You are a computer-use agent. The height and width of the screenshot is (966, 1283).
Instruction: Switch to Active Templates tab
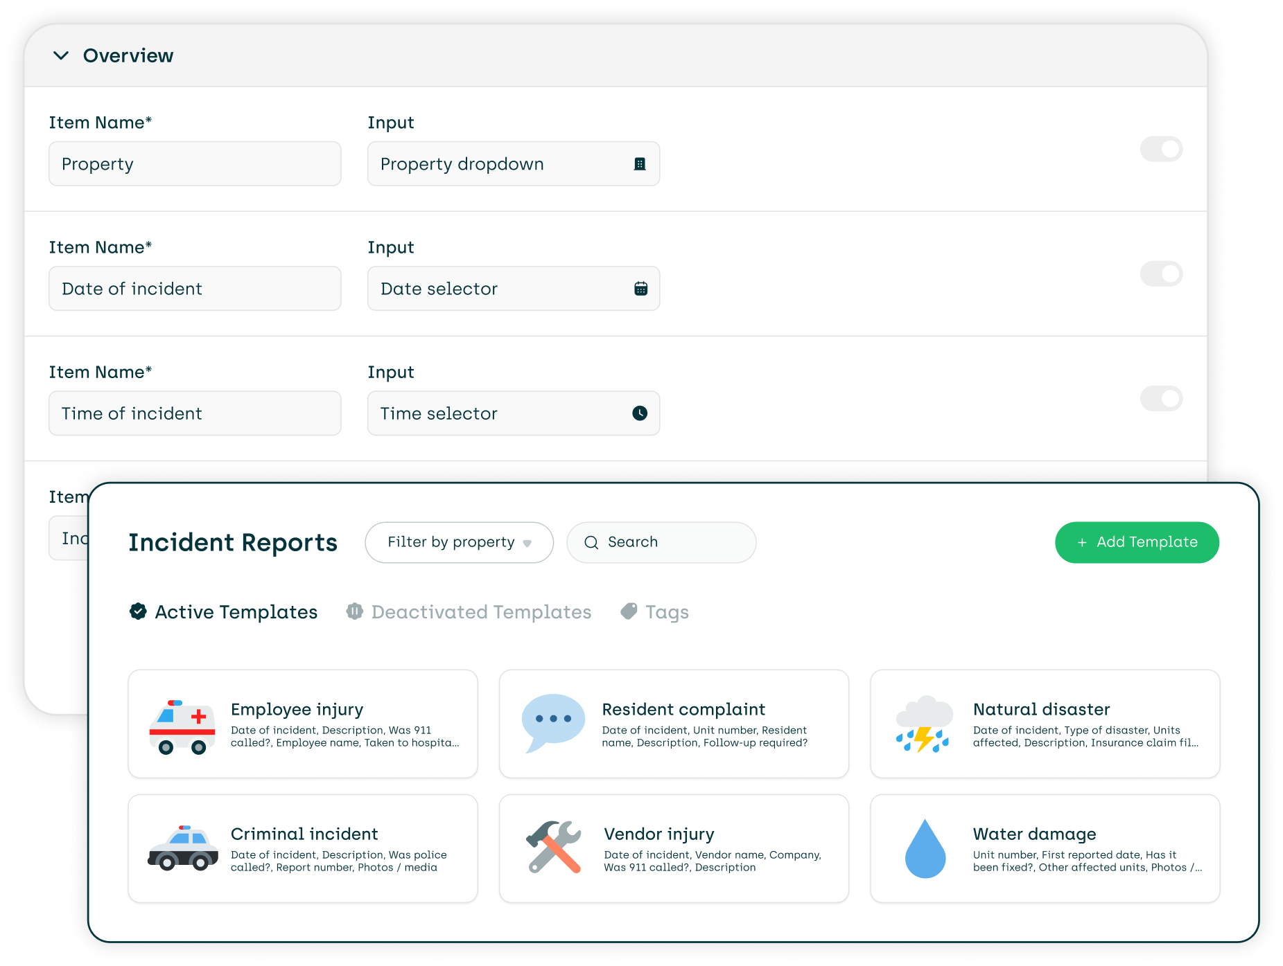coord(223,612)
